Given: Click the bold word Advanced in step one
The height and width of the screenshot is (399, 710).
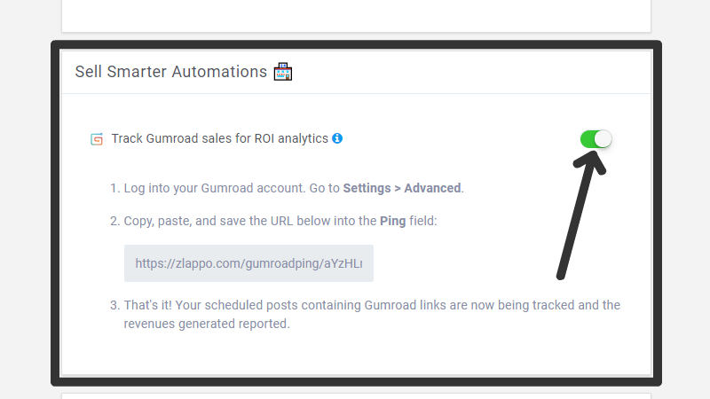Looking at the screenshot, I should 432,188.
